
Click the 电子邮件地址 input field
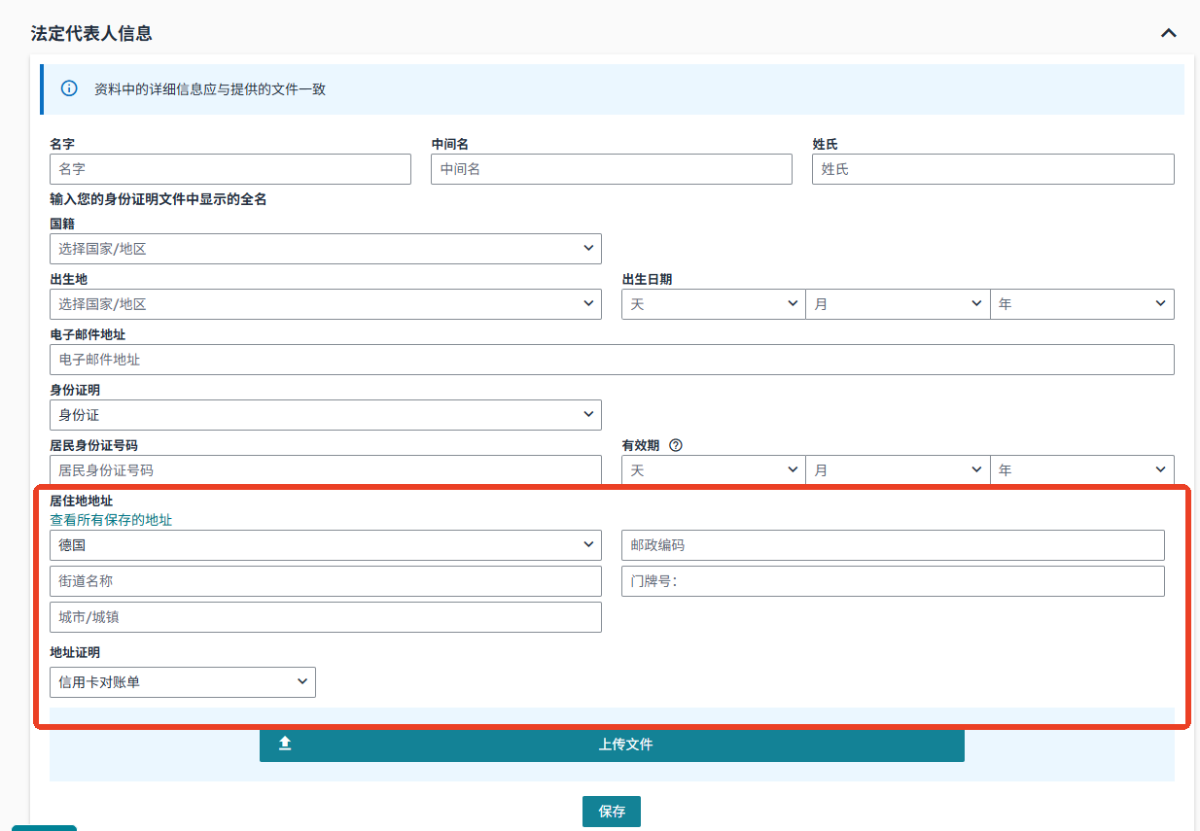(x=611, y=360)
